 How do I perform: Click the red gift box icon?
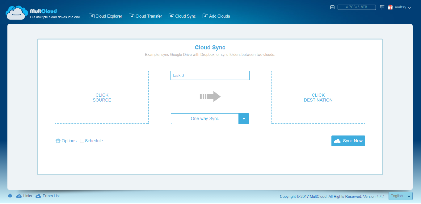pyautogui.click(x=390, y=7)
